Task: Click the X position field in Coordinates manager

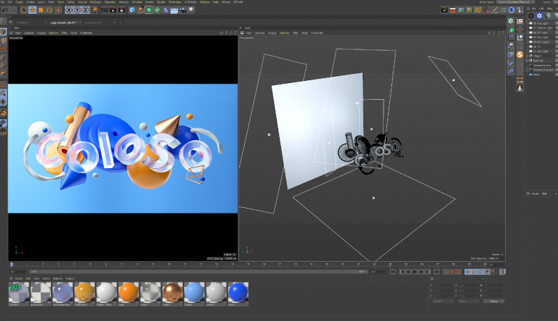Action: pyautogui.click(x=442, y=285)
